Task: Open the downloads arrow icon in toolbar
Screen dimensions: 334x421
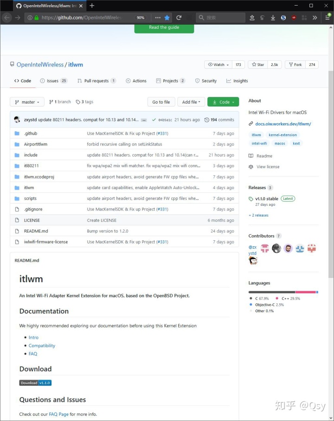Action: click(273, 18)
